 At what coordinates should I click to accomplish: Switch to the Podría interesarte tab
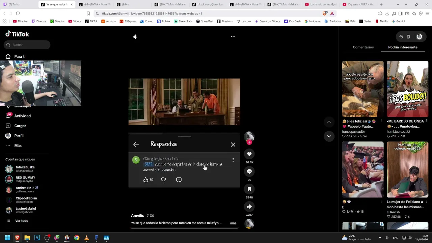pos(403,47)
